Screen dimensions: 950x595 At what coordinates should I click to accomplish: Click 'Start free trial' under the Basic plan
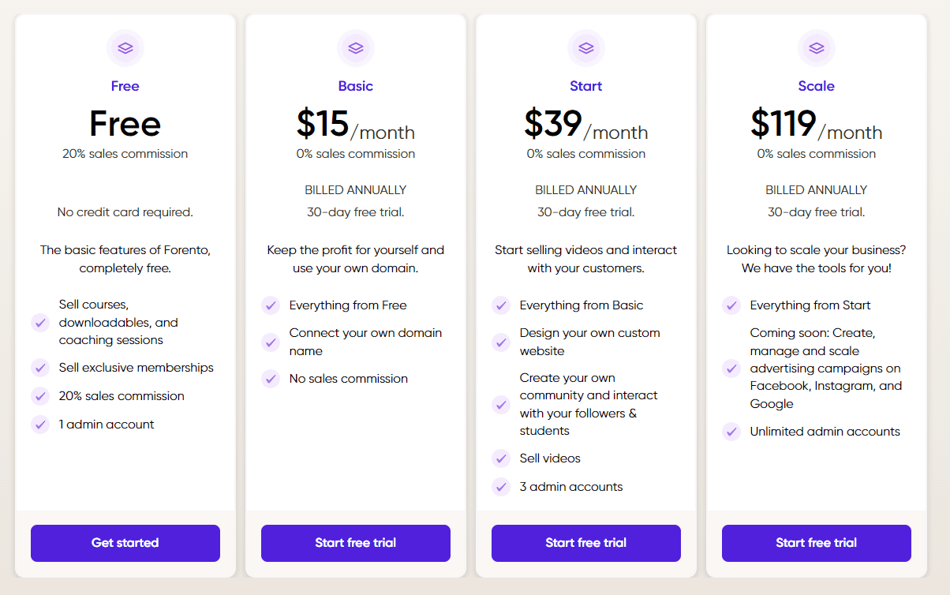coord(355,543)
